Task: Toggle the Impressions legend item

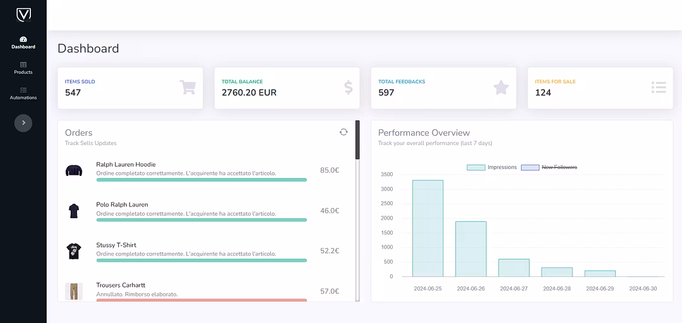Action: [492, 167]
